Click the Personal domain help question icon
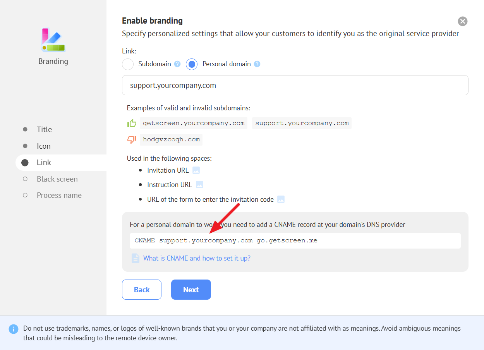This screenshot has height=350, width=484. (x=257, y=64)
